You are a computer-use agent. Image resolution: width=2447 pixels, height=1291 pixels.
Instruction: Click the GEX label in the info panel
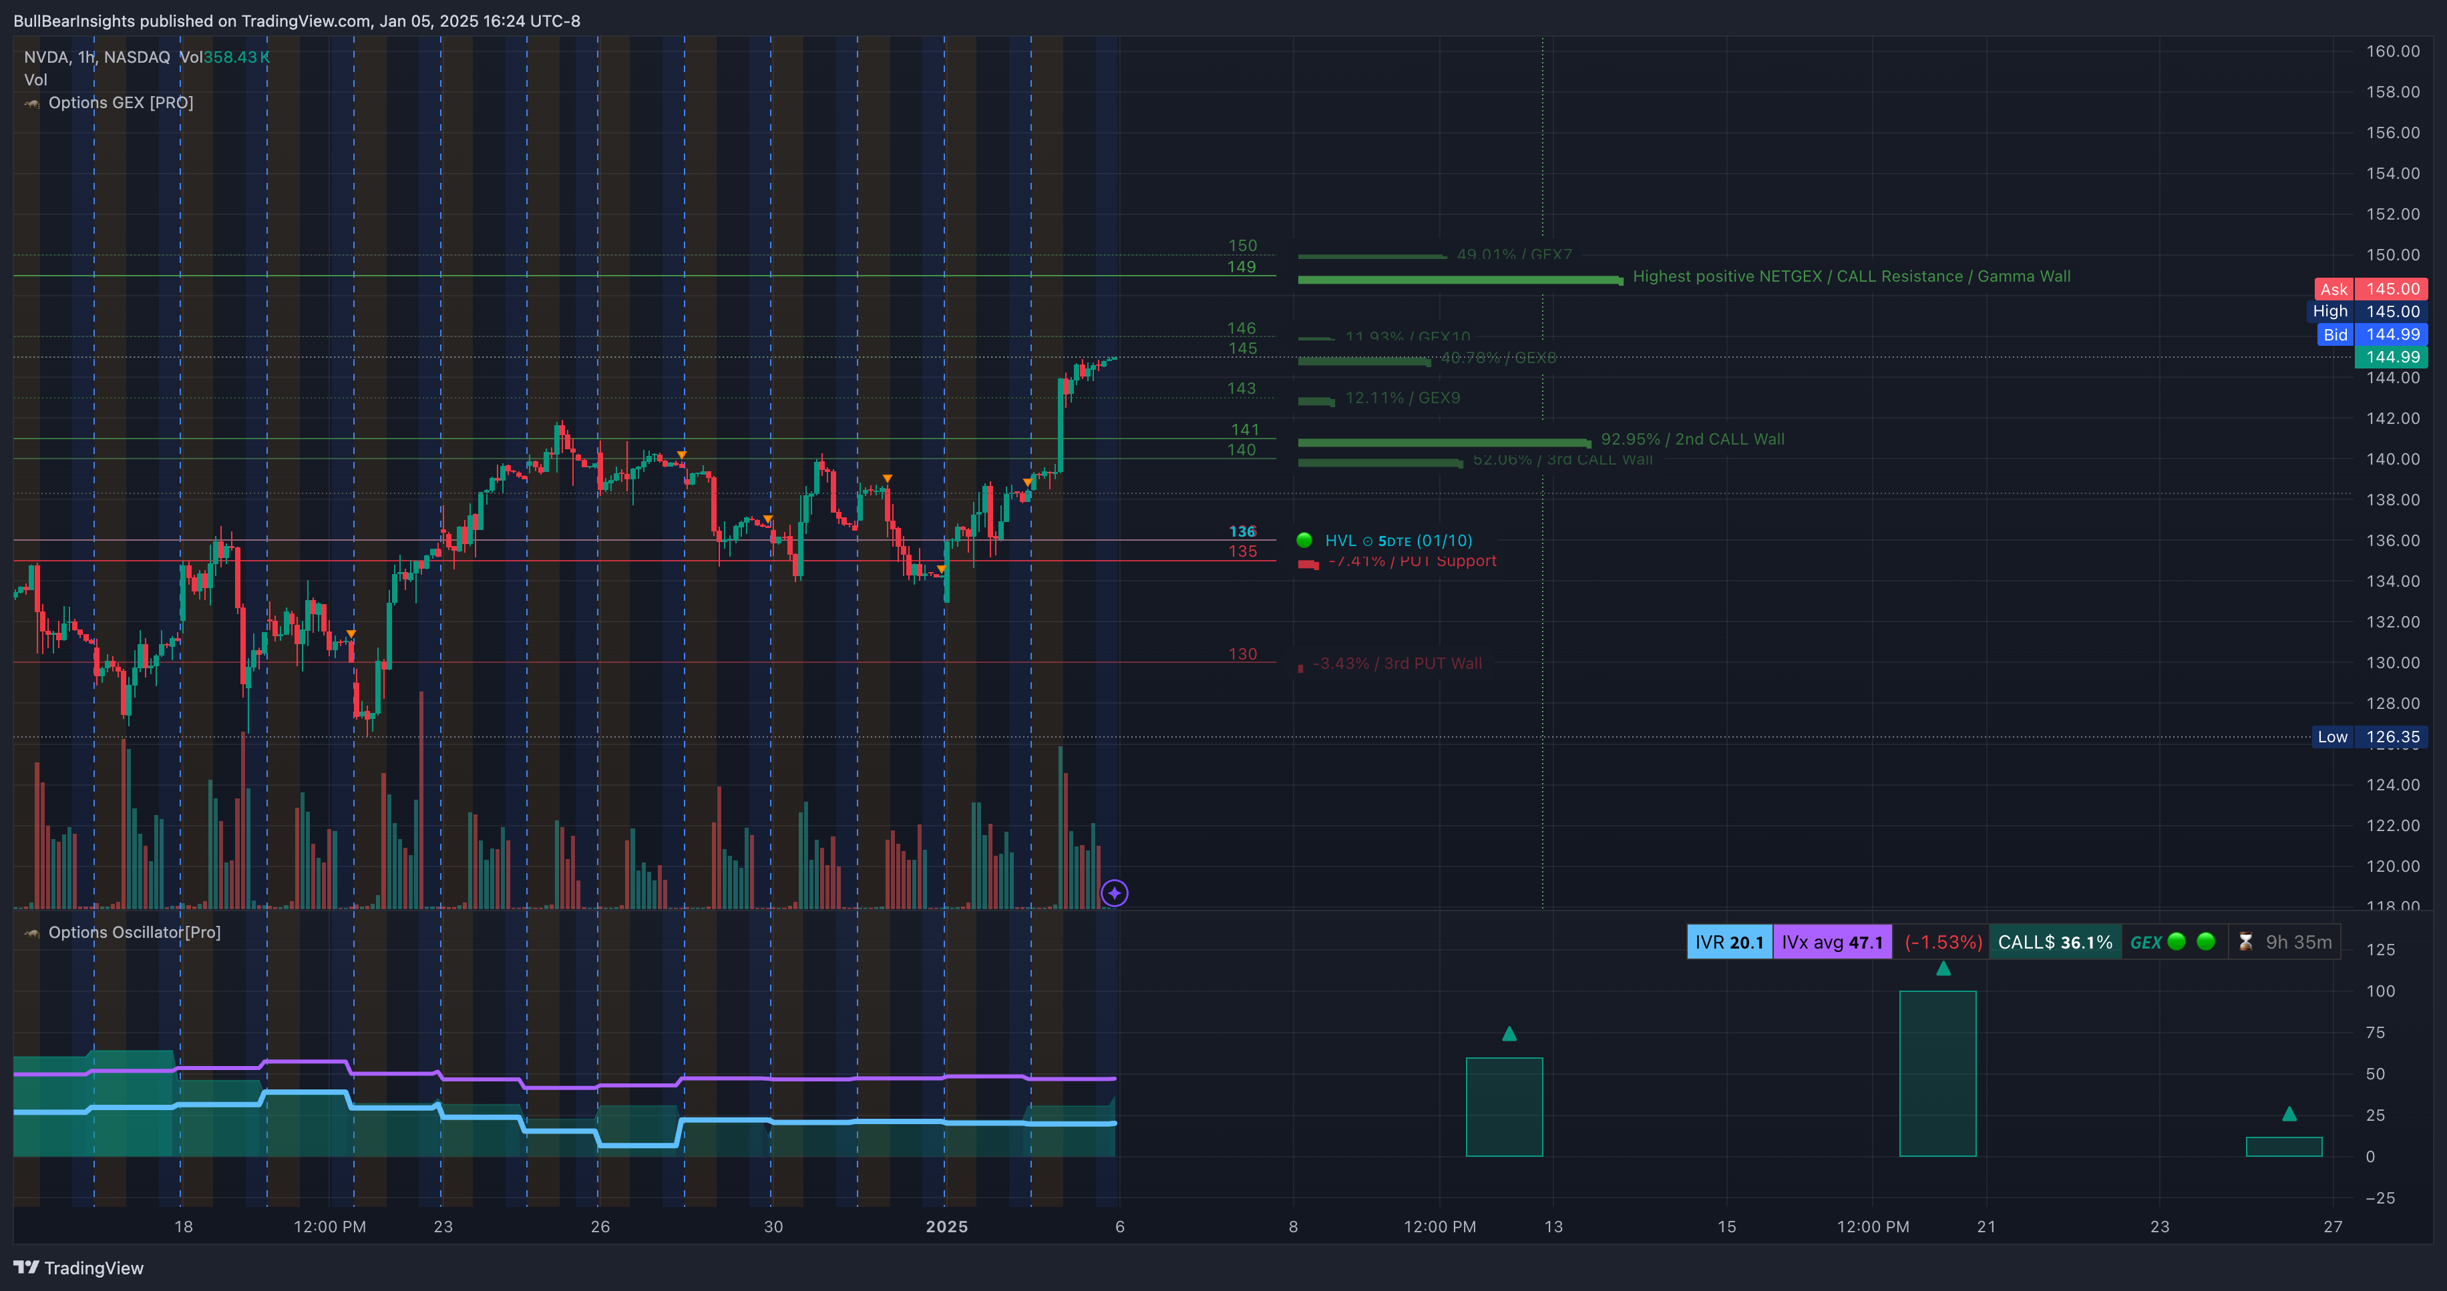[2146, 943]
